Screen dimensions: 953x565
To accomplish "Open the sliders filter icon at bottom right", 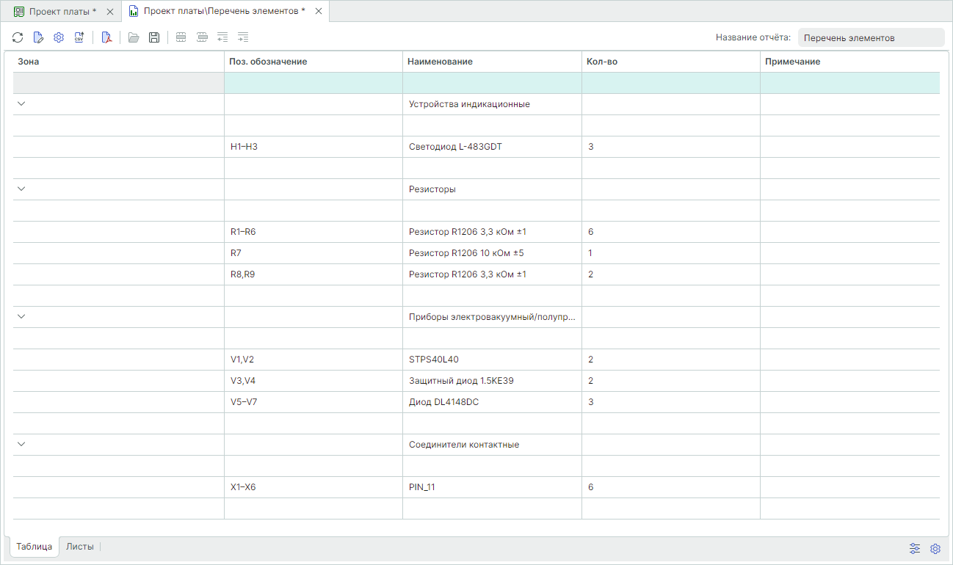I will (915, 548).
